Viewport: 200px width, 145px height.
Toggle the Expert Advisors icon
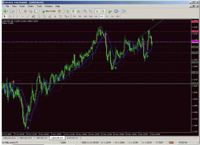pyautogui.click(x=59, y=11)
